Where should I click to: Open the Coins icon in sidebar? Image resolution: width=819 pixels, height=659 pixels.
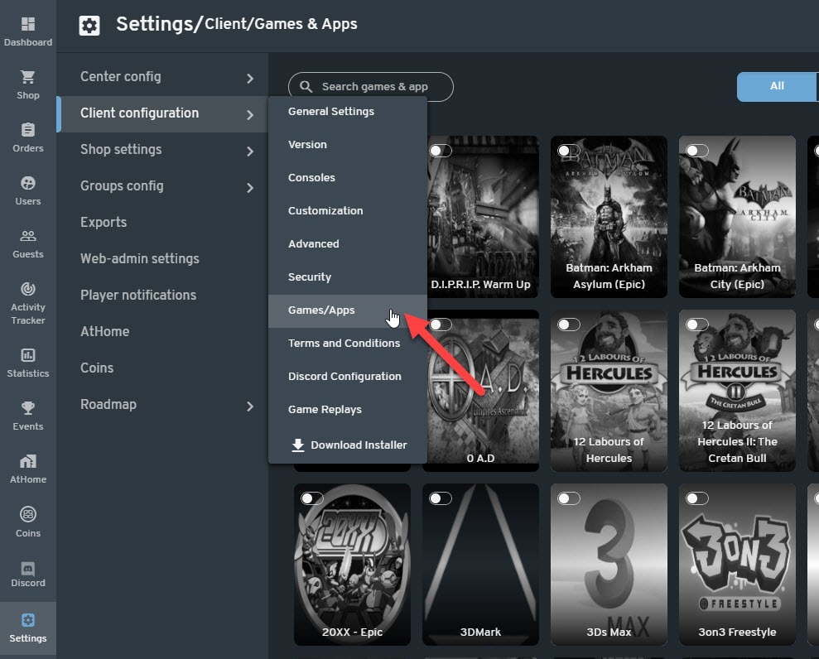click(x=27, y=514)
